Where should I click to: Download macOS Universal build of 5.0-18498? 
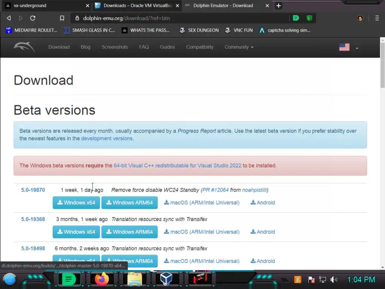pos(202,261)
